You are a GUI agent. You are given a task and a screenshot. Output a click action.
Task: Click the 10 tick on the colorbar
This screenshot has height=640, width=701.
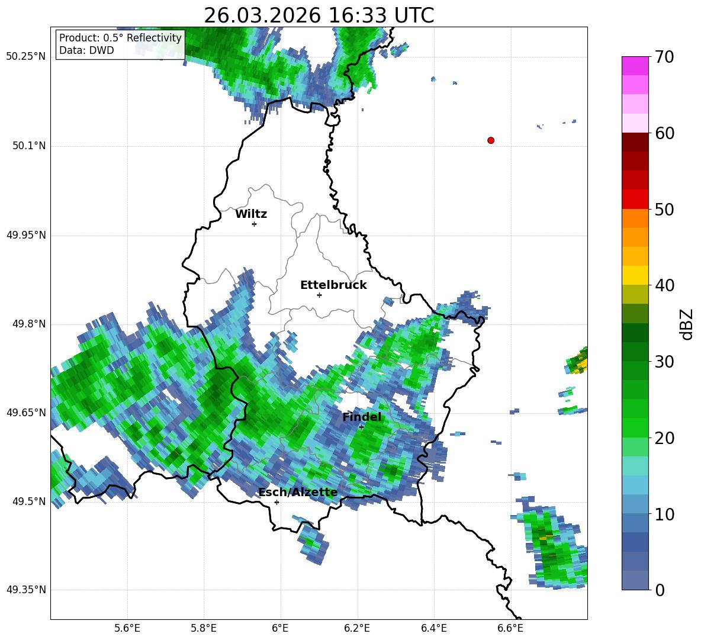664,514
